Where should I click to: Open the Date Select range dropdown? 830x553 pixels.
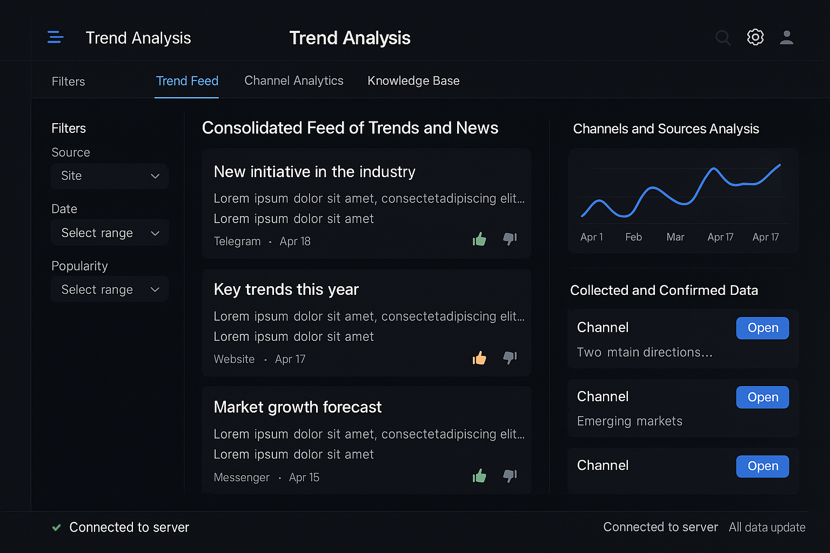pos(110,233)
